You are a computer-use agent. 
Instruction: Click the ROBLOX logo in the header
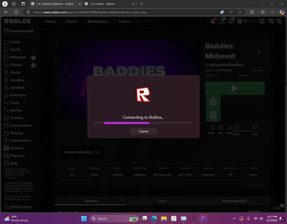(x=18, y=21)
